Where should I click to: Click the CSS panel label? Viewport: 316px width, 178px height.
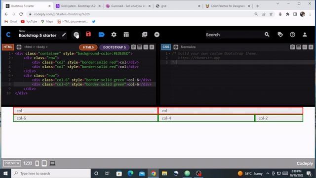(x=166, y=47)
